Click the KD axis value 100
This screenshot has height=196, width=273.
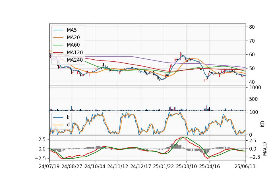pyautogui.click(x=254, y=112)
